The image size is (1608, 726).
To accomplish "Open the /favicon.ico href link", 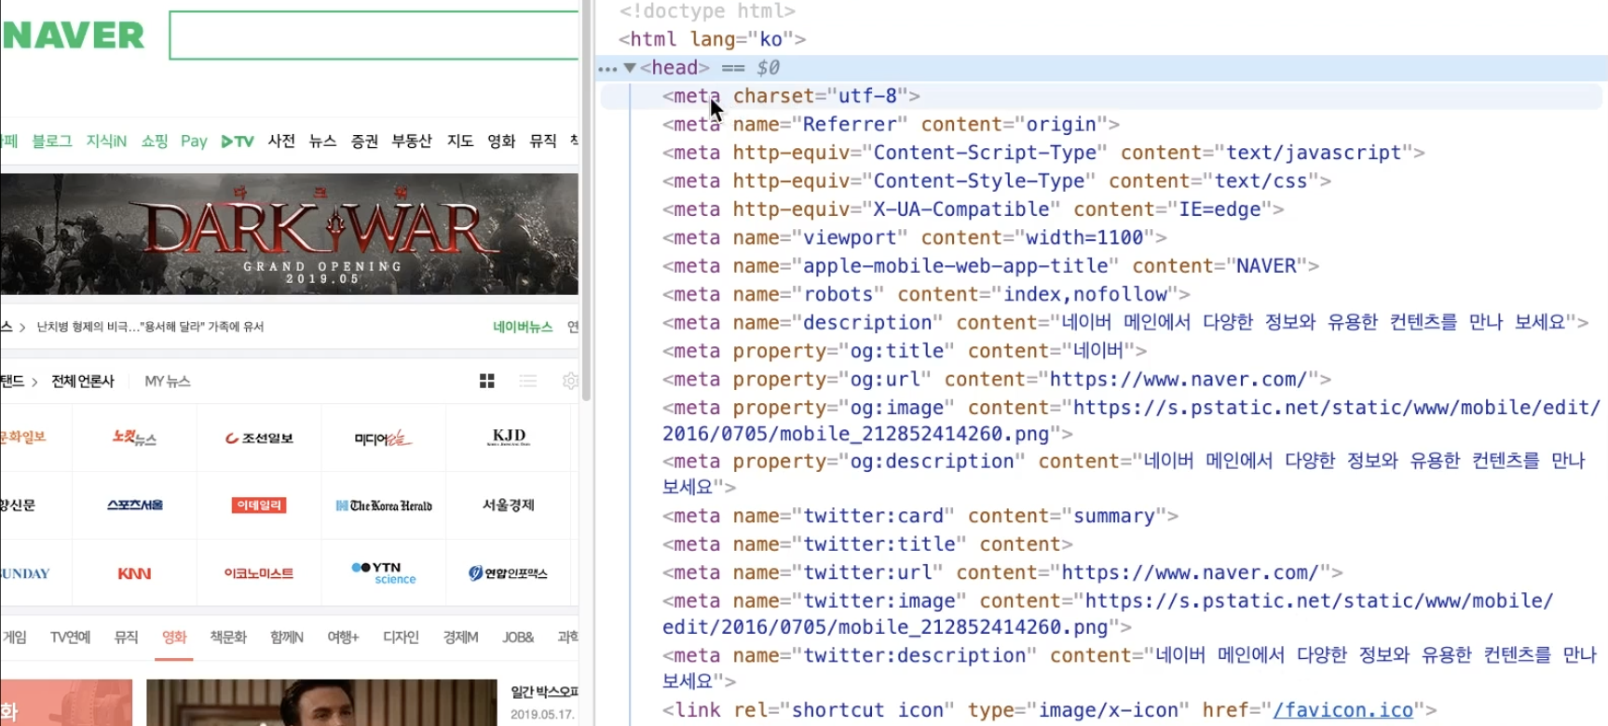I will 1342,710.
